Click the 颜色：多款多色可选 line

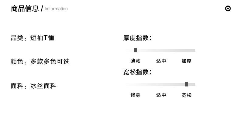40,61
